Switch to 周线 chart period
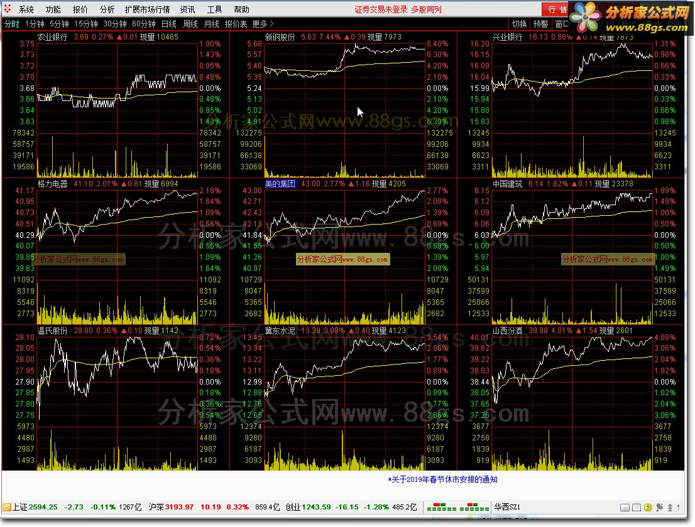 pos(190,24)
